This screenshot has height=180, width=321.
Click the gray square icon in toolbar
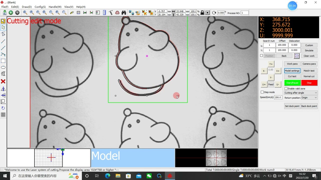tap(78, 12)
